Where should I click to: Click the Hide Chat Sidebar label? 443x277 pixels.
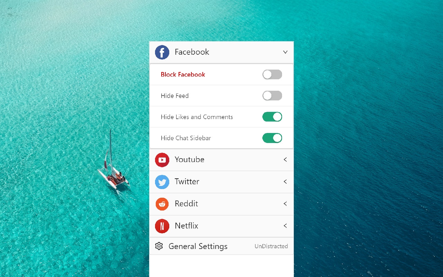click(x=186, y=138)
